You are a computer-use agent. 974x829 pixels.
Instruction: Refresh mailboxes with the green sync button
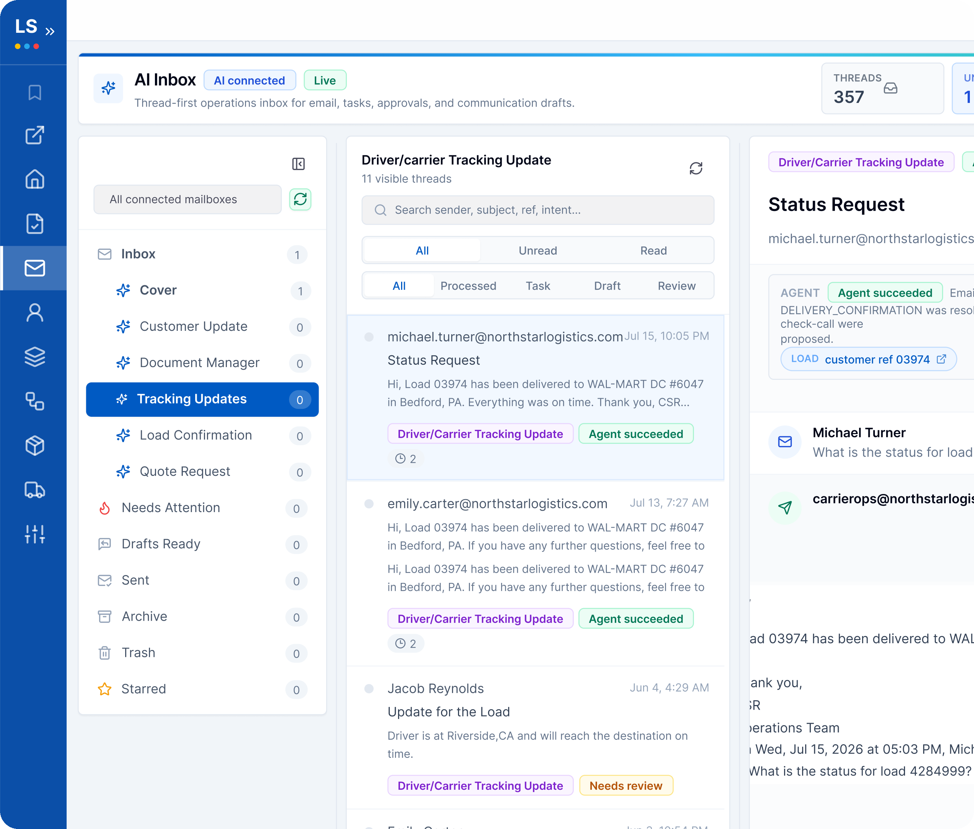tap(300, 199)
